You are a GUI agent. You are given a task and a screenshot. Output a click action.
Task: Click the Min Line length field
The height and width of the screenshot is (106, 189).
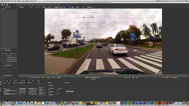pos(22,94)
